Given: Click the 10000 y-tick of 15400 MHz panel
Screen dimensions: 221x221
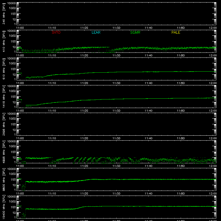Looking at the screenshot, I should point(12,197).
